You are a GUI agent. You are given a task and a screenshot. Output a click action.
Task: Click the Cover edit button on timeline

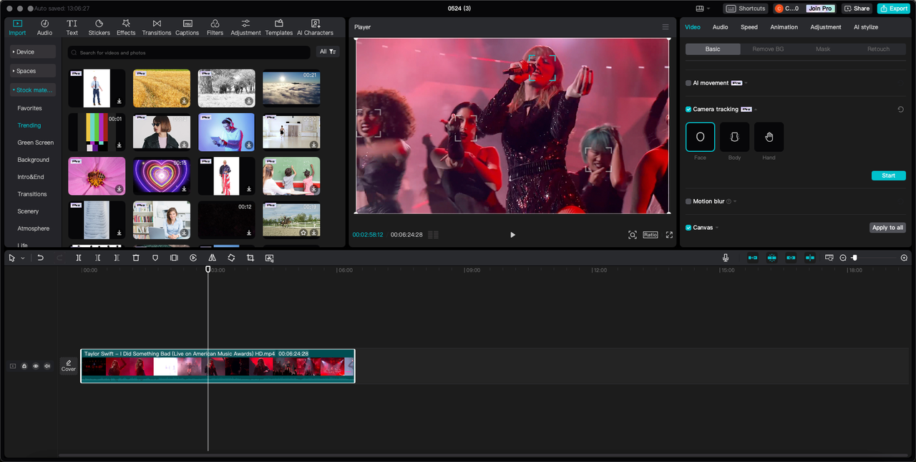click(69, 366)
